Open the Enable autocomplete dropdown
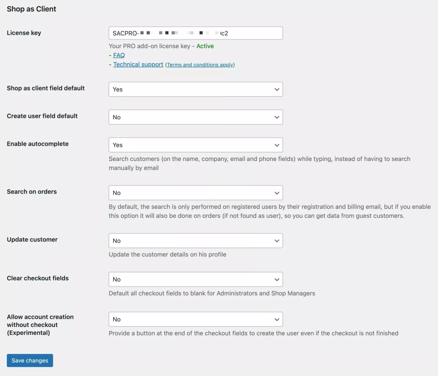The width and height of the screenshot is (438, 376). click(x=196, y=145)
